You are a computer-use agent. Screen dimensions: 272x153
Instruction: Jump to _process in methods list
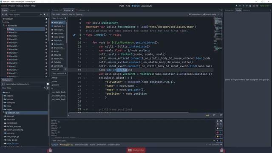pyautogui.click(x=56, y=85)
